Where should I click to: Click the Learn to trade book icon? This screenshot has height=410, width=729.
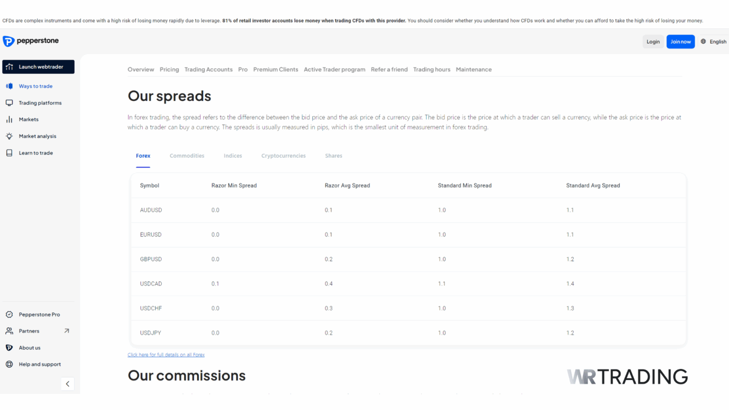9,152
